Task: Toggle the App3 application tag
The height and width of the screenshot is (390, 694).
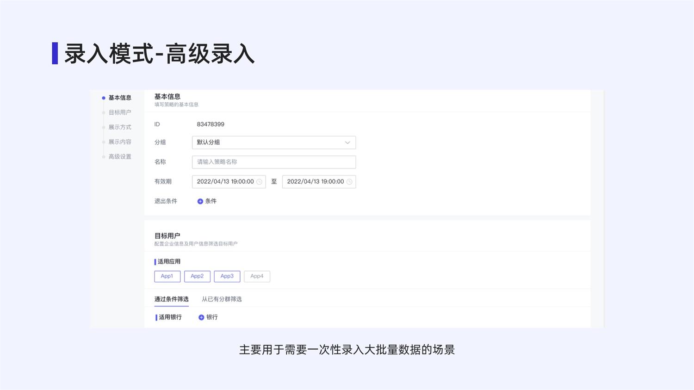Action: tap(227, 276)
